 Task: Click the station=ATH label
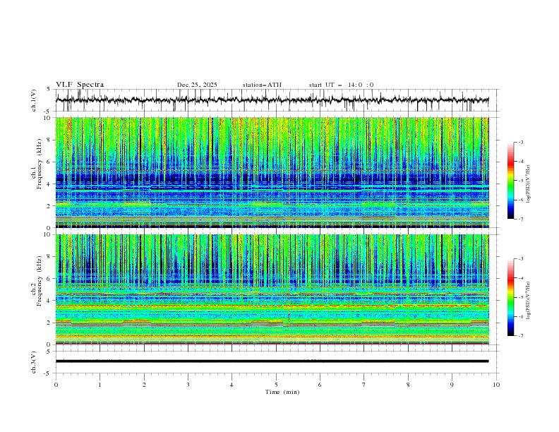pos(261,85)
